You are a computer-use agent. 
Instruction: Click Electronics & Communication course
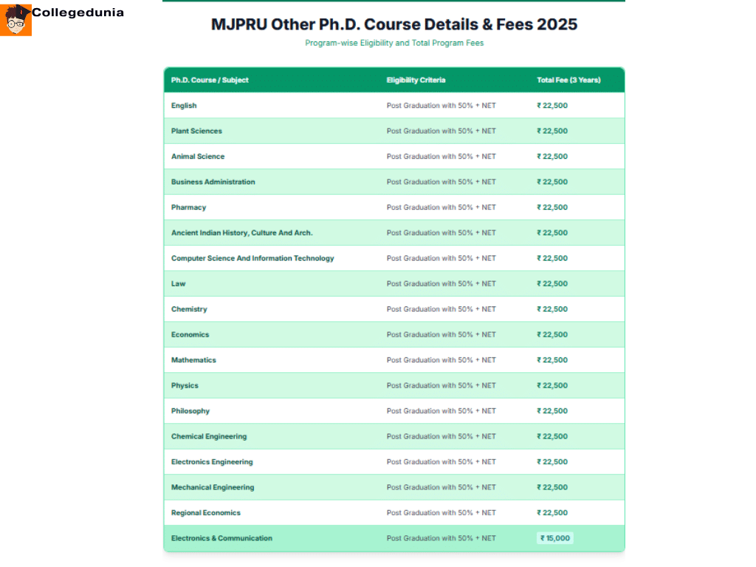pyautogui.click(x=221, y=538)
